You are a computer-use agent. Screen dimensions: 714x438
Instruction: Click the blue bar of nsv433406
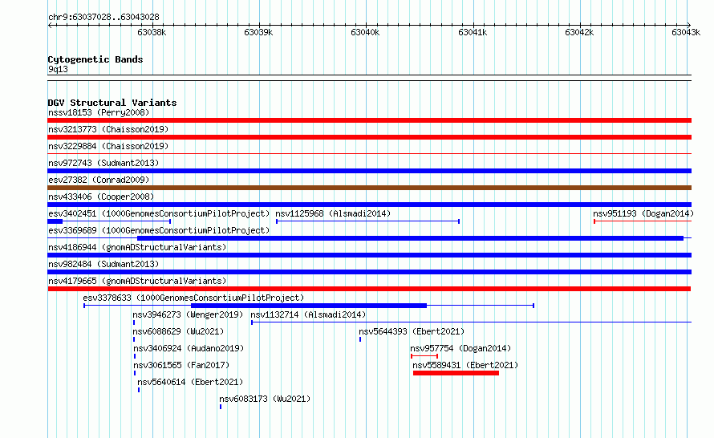pos(369,205)
